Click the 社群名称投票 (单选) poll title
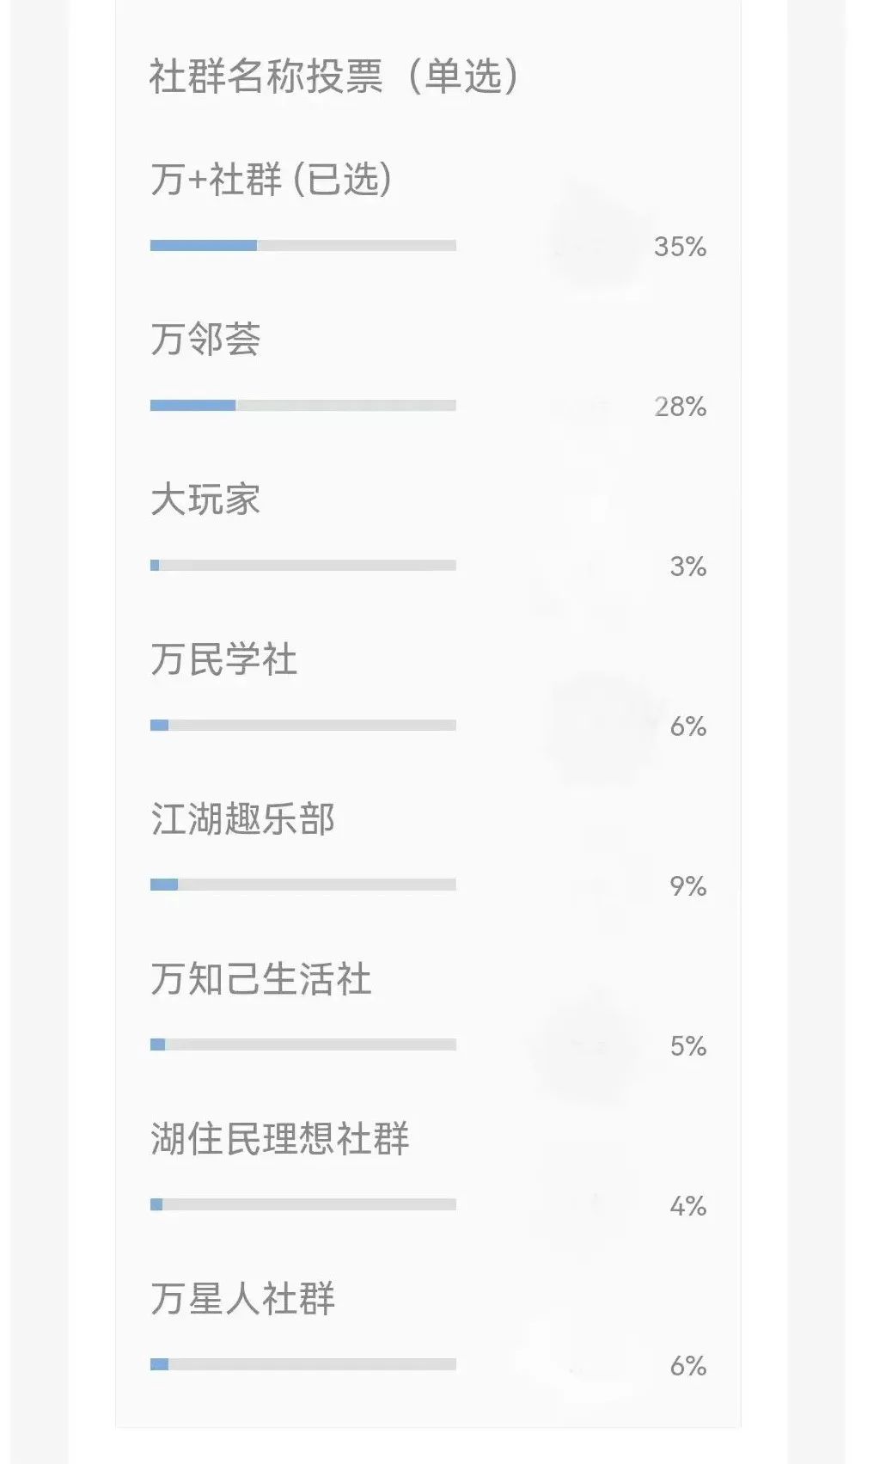 pos(333,76)
